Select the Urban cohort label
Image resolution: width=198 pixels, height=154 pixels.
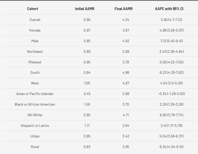click(x=35, y=136)
